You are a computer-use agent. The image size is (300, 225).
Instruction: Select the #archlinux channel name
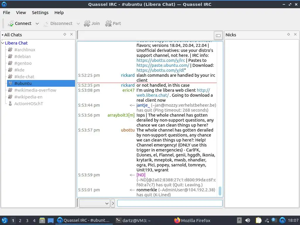(25, 50)
